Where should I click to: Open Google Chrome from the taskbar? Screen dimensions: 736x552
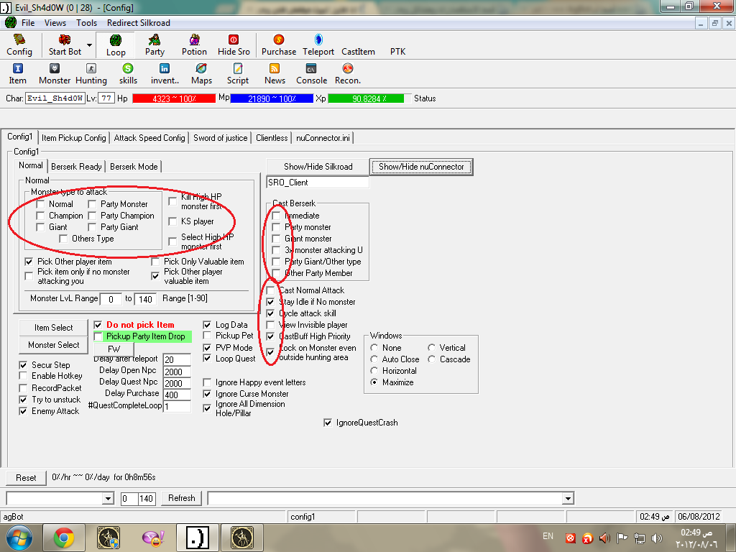point(64,538)
